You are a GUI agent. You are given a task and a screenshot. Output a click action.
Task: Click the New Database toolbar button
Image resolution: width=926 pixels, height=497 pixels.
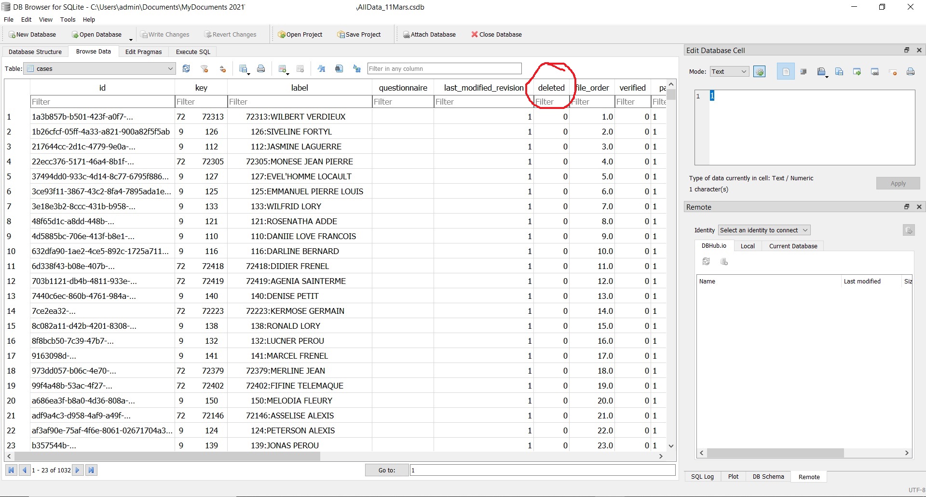coord(32,35)
